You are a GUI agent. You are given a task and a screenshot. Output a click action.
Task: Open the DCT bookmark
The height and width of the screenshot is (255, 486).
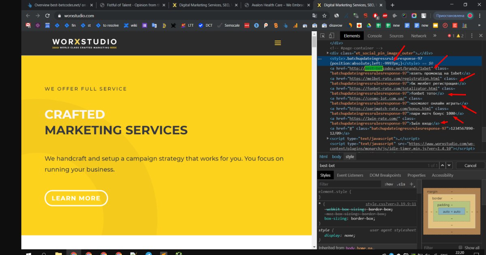tap(205, 25)
